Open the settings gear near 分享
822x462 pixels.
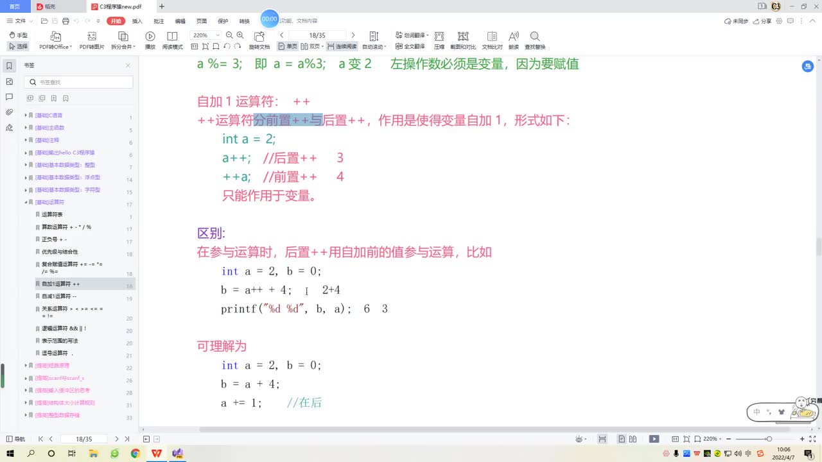(x=780, y=21)
